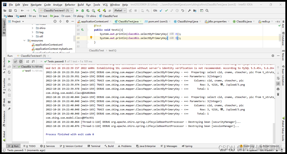Open the JRebel dropdown
Viewport: 287px width, 154px height.
point(120,11)
